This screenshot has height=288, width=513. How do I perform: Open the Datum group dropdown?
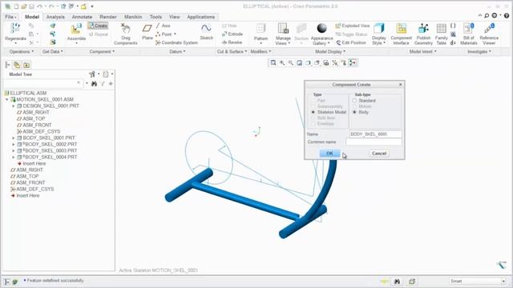pos(177,51)
